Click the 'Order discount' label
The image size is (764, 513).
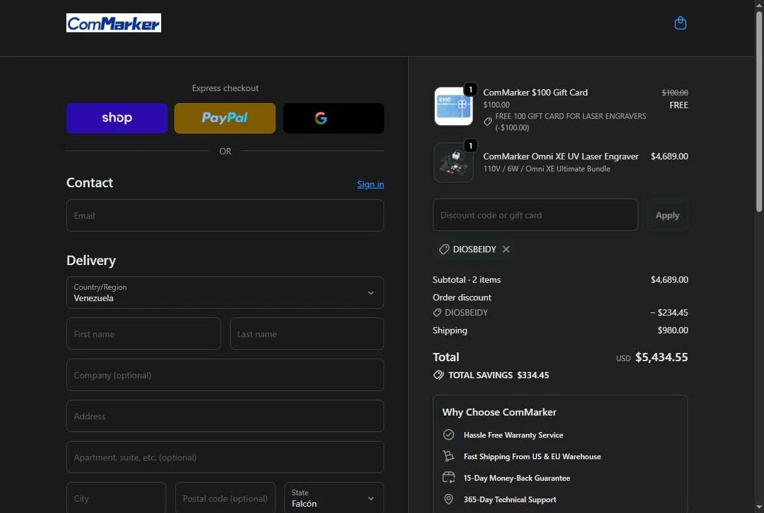click(462, 297)
